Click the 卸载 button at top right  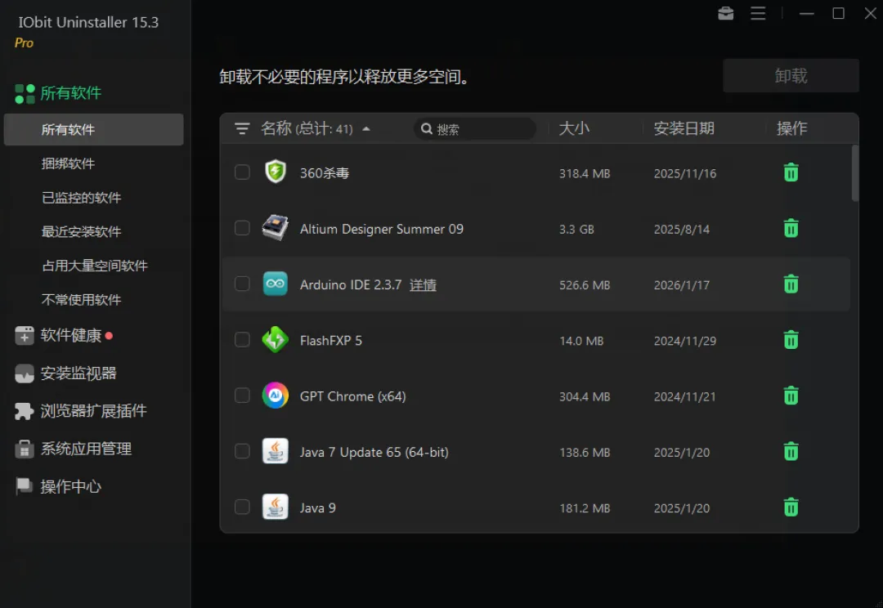click(x=791, y=75)
